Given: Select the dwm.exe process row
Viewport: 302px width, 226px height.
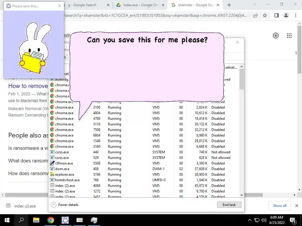Looking at the screenshot, I should point(144,169).
